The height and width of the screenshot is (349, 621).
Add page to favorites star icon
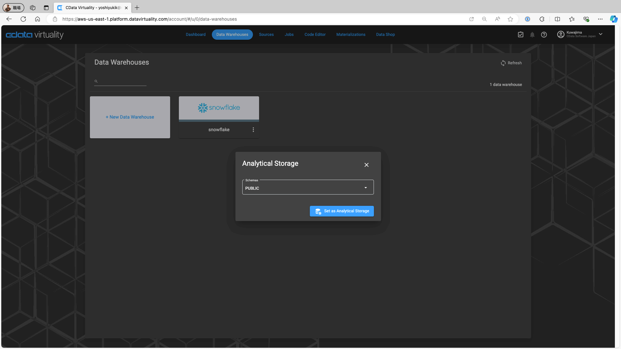(x=510, y=19)
